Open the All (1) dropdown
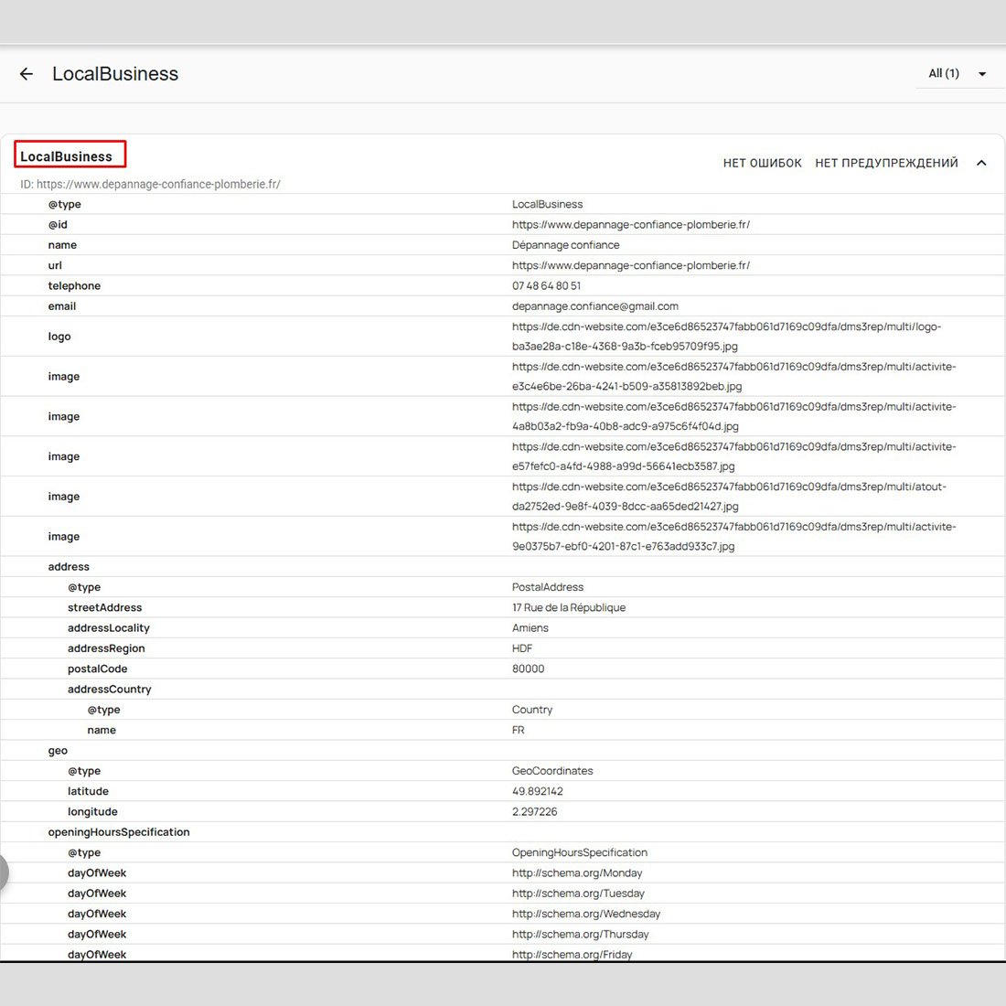Image resolution: width=1006 pixels, height=1006 pixels. pyautogui.click(x=957, y=74)
